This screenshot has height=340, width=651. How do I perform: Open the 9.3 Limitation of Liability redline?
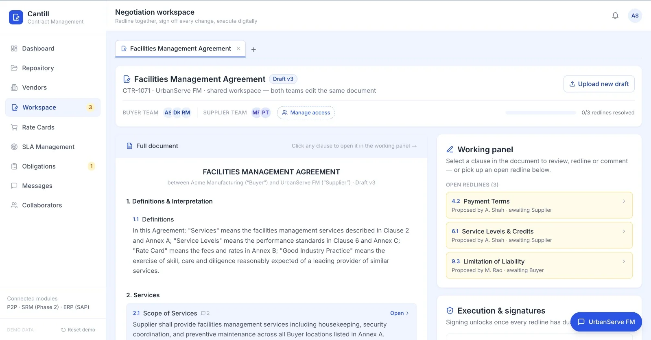[x=539, y=265]
